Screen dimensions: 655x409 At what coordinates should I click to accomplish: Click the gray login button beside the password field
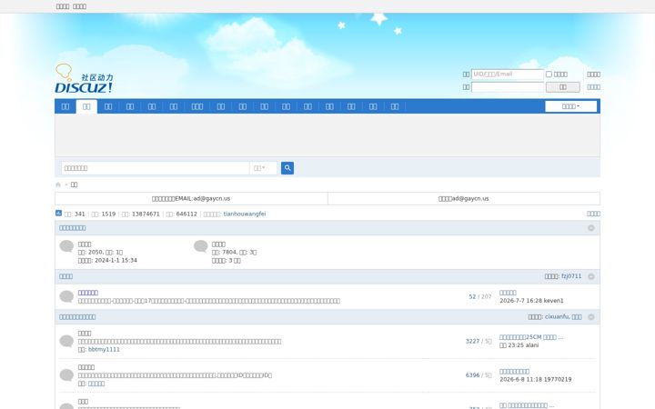pos(563,87)
